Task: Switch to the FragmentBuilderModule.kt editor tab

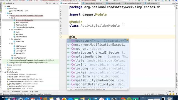Action: 93,3
